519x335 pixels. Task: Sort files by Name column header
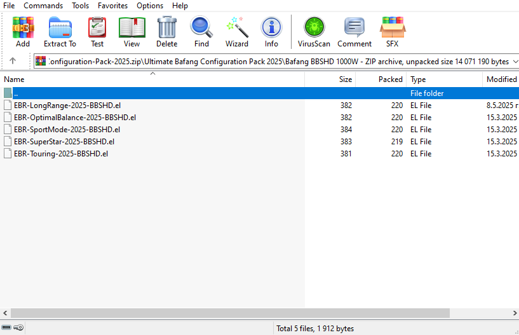(x=152, y=79)
